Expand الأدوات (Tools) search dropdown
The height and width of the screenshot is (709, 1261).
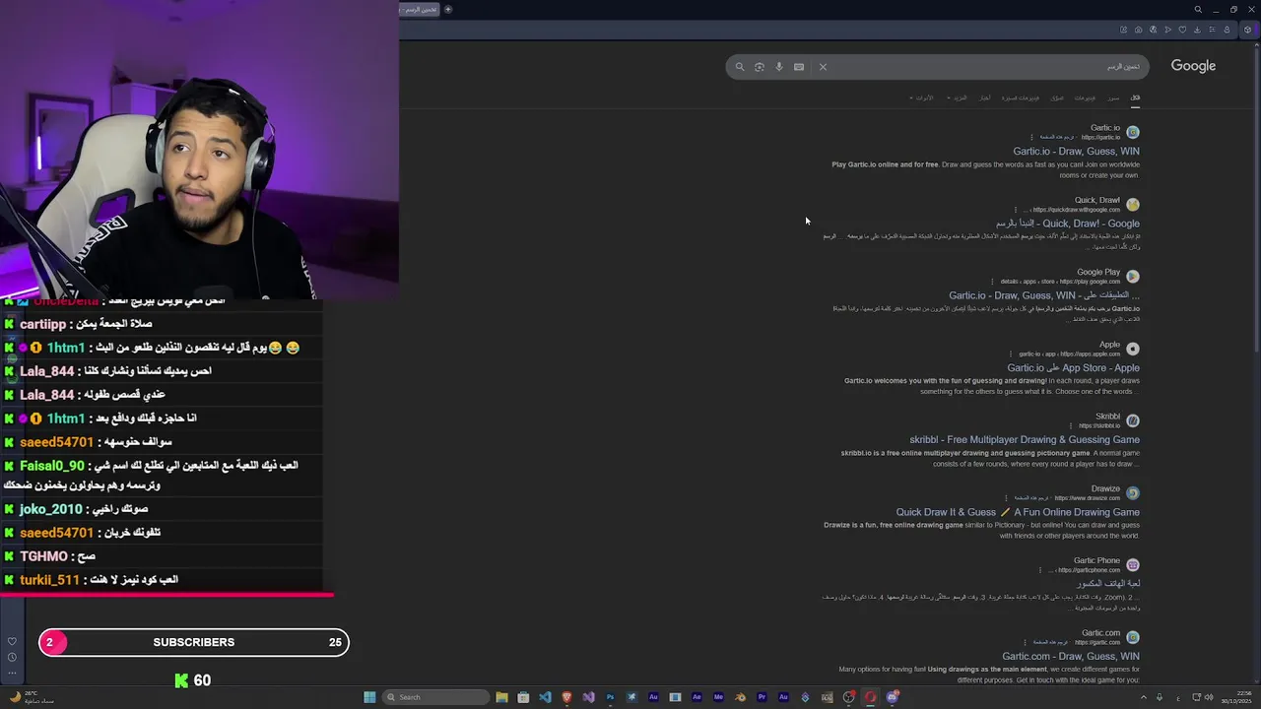point(922,97)
